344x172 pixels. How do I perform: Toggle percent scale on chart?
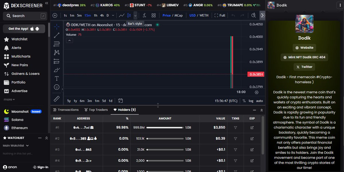tap(244, 101)
